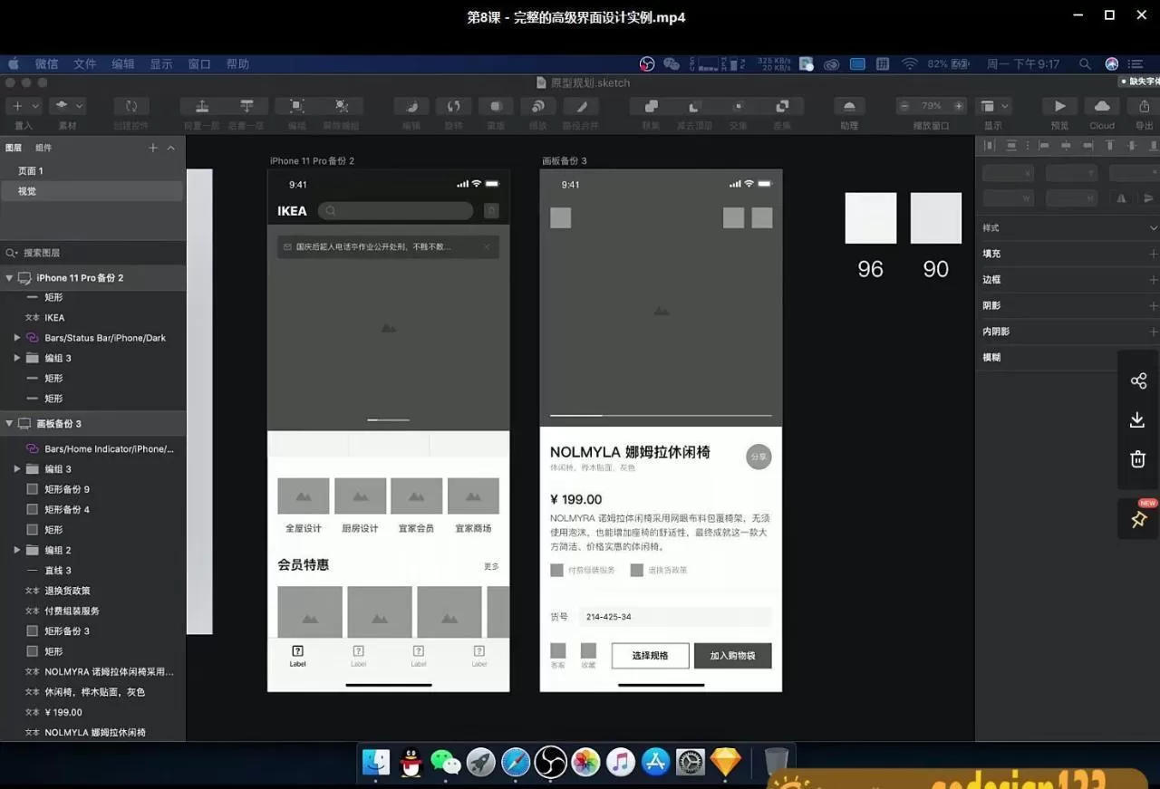This screenshot has width=1160, height=789.
Task: Click the share icon on right floating bar
Action: point(1138,380)
